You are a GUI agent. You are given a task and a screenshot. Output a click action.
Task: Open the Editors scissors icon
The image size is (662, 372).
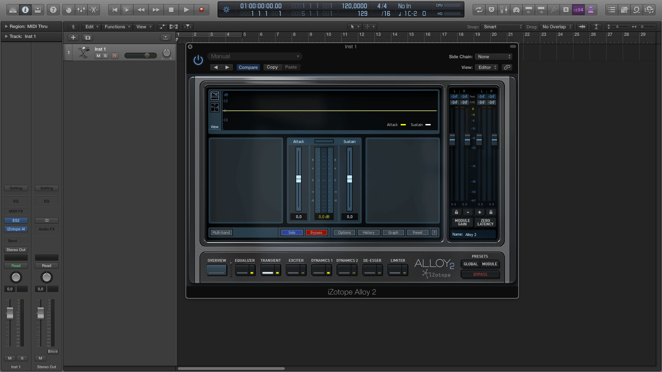[94, 10]
